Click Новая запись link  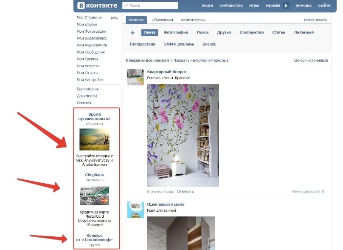point(315,20)
